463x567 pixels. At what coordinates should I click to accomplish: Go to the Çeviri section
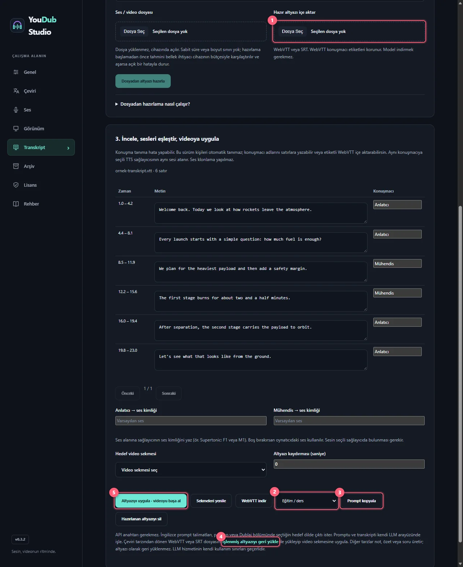[x=41, y=91]
